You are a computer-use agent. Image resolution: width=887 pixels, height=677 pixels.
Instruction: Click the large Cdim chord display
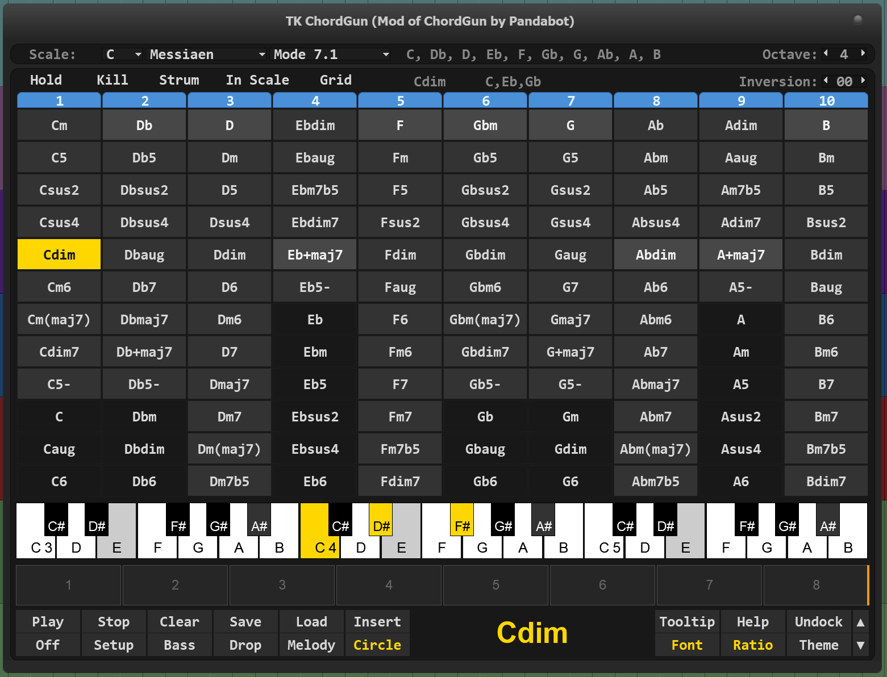tap(532, 633)
